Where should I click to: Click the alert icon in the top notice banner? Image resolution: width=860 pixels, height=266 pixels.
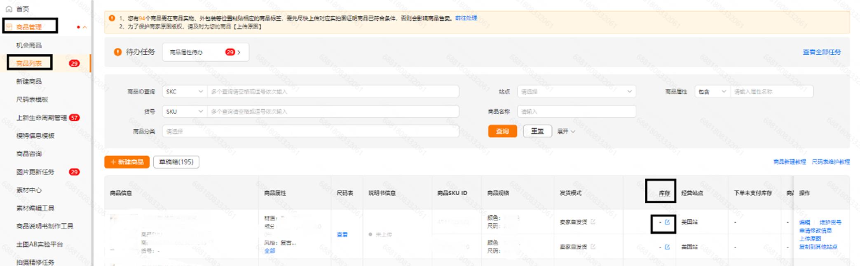click(112, 18)
